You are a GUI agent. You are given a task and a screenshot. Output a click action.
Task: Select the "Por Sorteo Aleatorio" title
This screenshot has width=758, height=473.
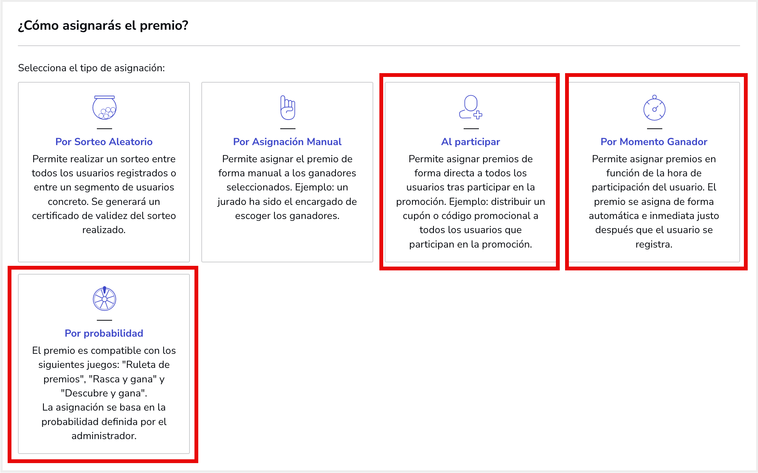104,142
